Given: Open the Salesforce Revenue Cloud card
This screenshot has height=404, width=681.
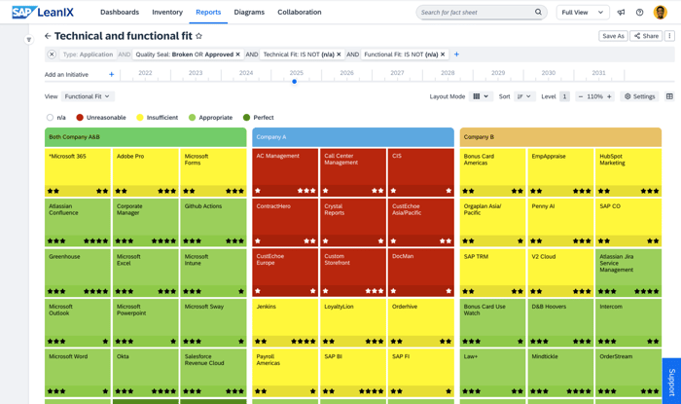Looking at the screenshot, I should (x=213, y=373).
